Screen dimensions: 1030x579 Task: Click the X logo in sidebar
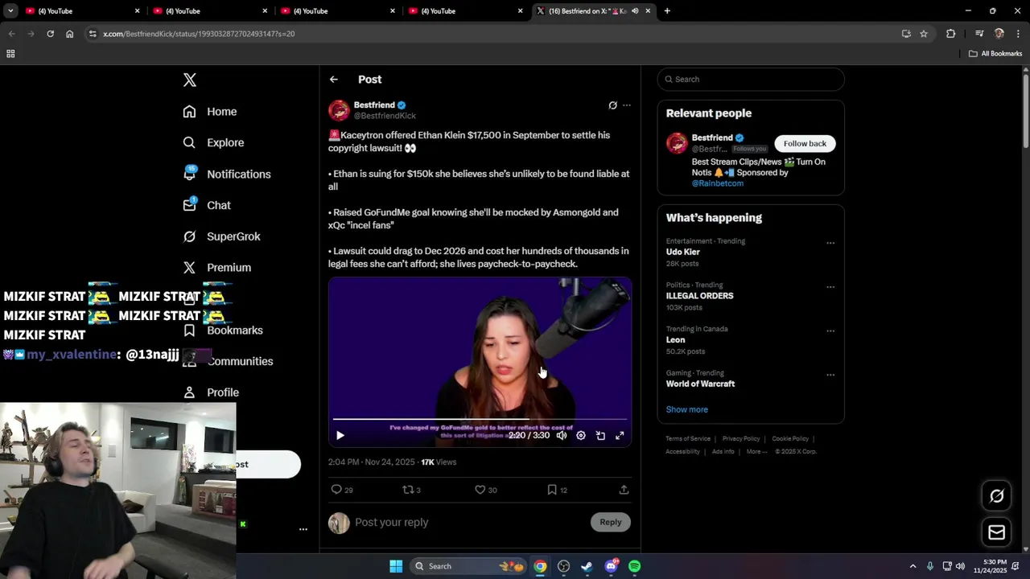click(x=189, y=80)
